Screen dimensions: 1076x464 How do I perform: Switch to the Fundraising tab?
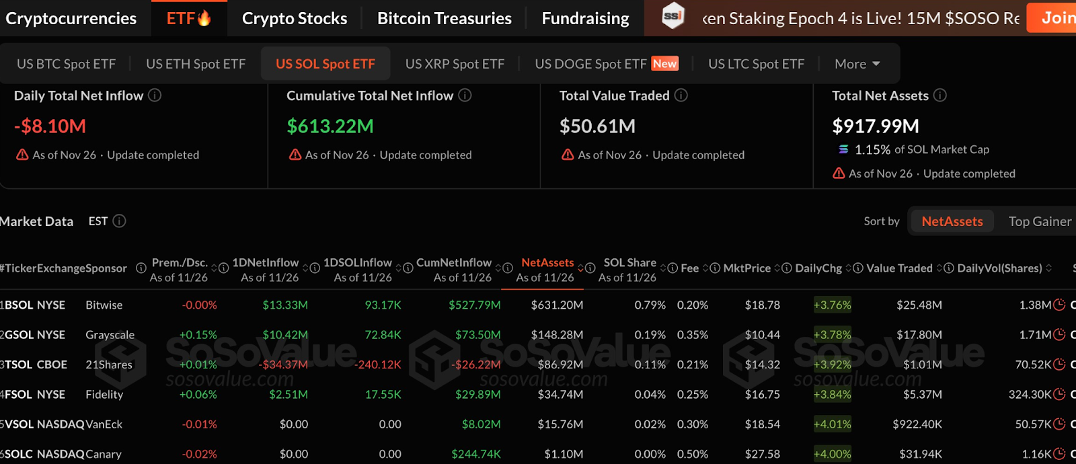click(x=586, y=18)
